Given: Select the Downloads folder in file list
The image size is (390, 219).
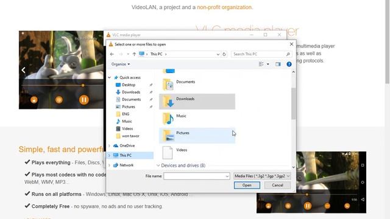Looking at the screenshot, I should point(197,102).
